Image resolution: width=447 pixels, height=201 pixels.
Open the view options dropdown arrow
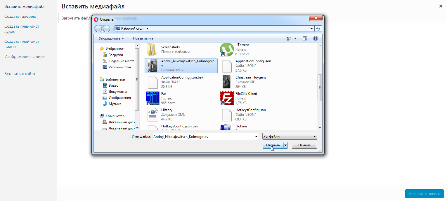(295, 38)
